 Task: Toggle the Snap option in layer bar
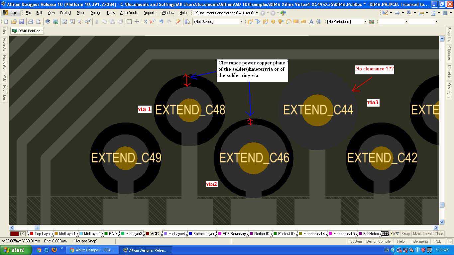click(x=406, y=234)
